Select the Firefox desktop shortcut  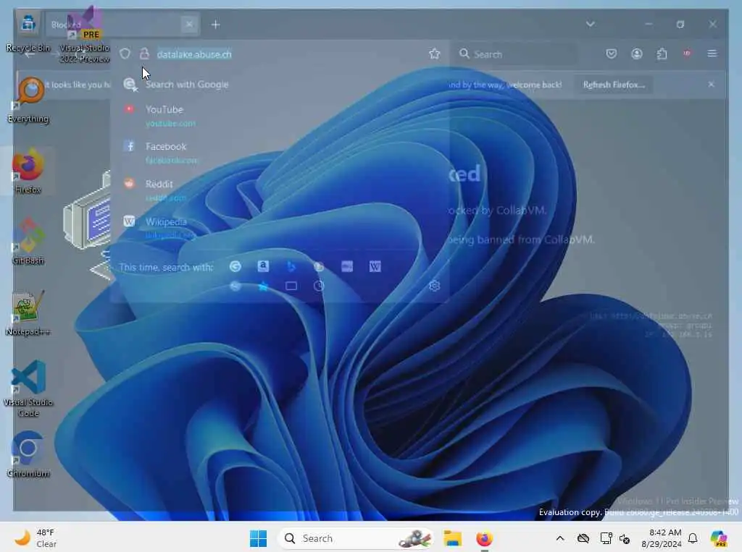click(x=28, y=171)
